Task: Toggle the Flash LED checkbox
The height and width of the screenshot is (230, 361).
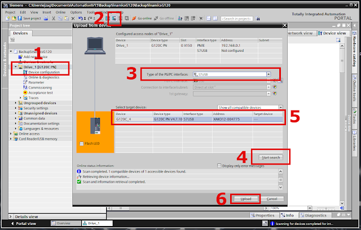Action: pyautogui.click(x=81, y=144)
